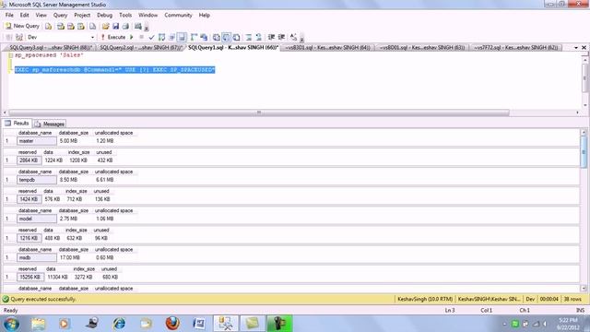This screenshot has height=332, width=590.
Task: Click the green Debug play arrow
Action: [x=131, y=37]
